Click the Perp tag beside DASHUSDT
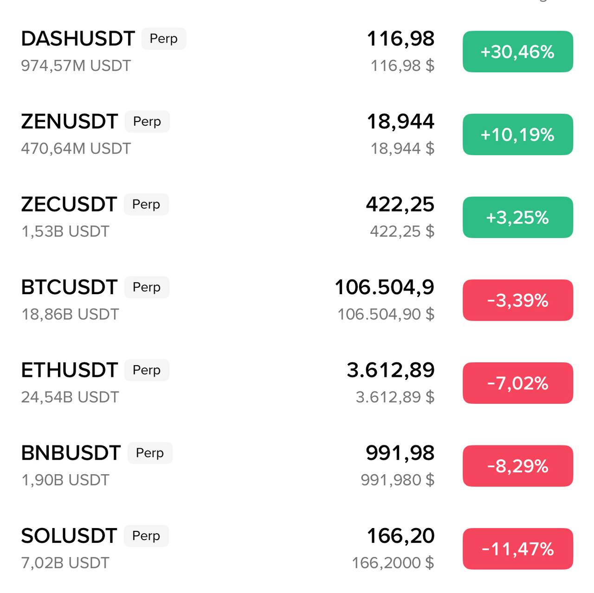 tap(163, 39)
